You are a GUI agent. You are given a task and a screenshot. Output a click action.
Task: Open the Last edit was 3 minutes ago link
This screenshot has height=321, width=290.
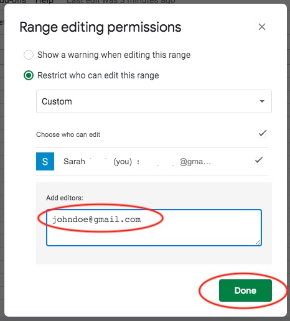pos(121,2)
